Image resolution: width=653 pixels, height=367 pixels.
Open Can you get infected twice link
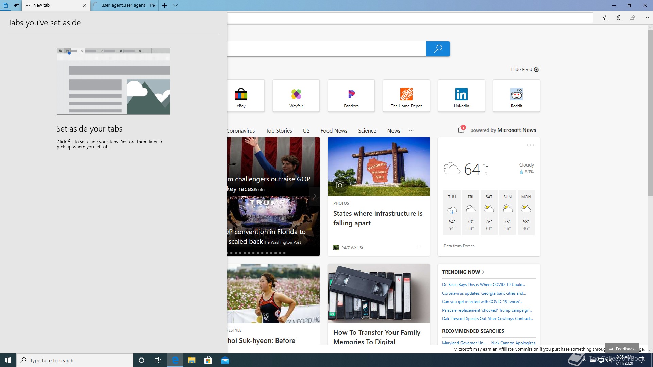[482, 302]
